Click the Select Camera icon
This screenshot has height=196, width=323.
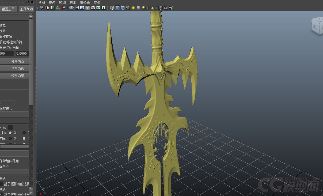point(42,8)
